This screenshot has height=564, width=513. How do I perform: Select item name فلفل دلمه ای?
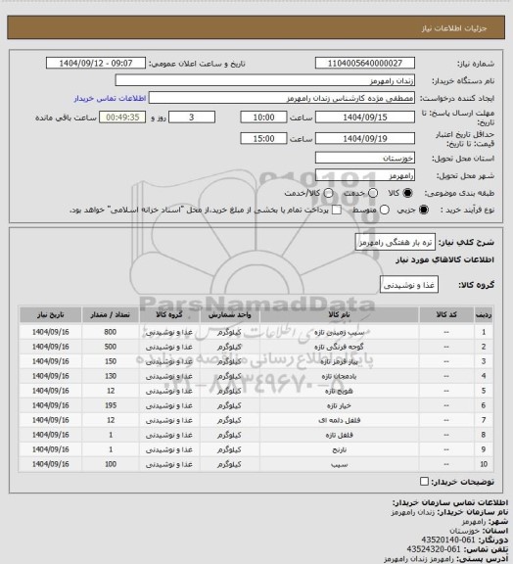339,420
